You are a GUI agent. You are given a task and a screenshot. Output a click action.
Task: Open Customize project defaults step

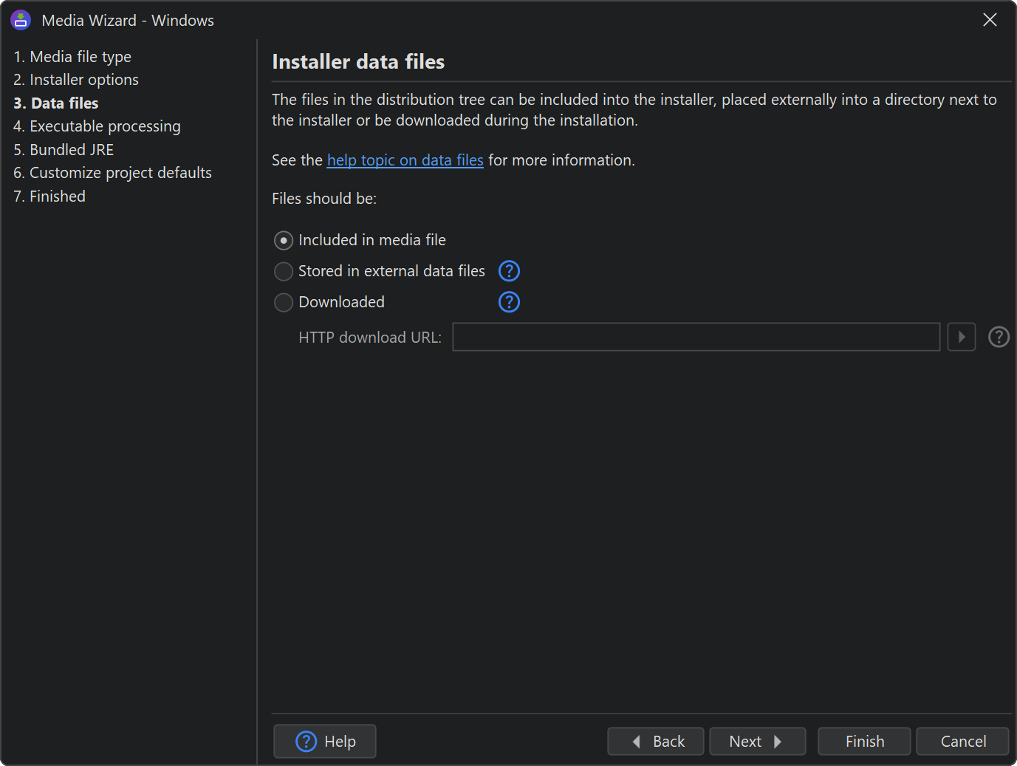point(112,173)
